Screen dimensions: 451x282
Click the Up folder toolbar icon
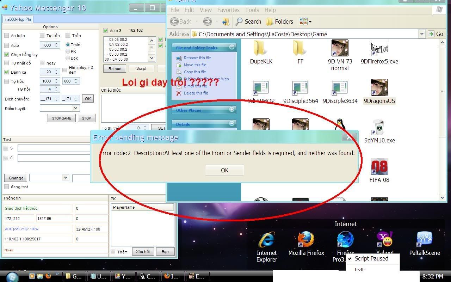point(225,22)
